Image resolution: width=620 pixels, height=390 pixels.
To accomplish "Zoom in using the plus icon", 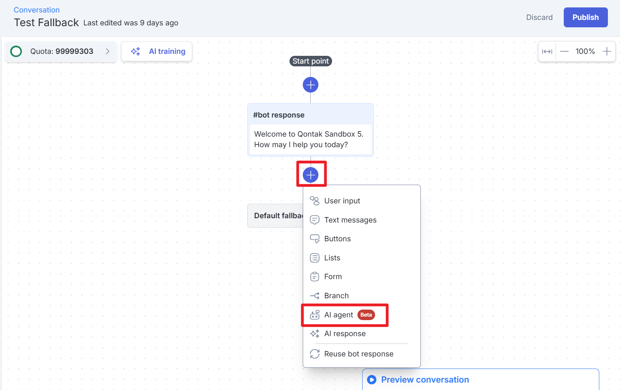I will click(607, 52).
